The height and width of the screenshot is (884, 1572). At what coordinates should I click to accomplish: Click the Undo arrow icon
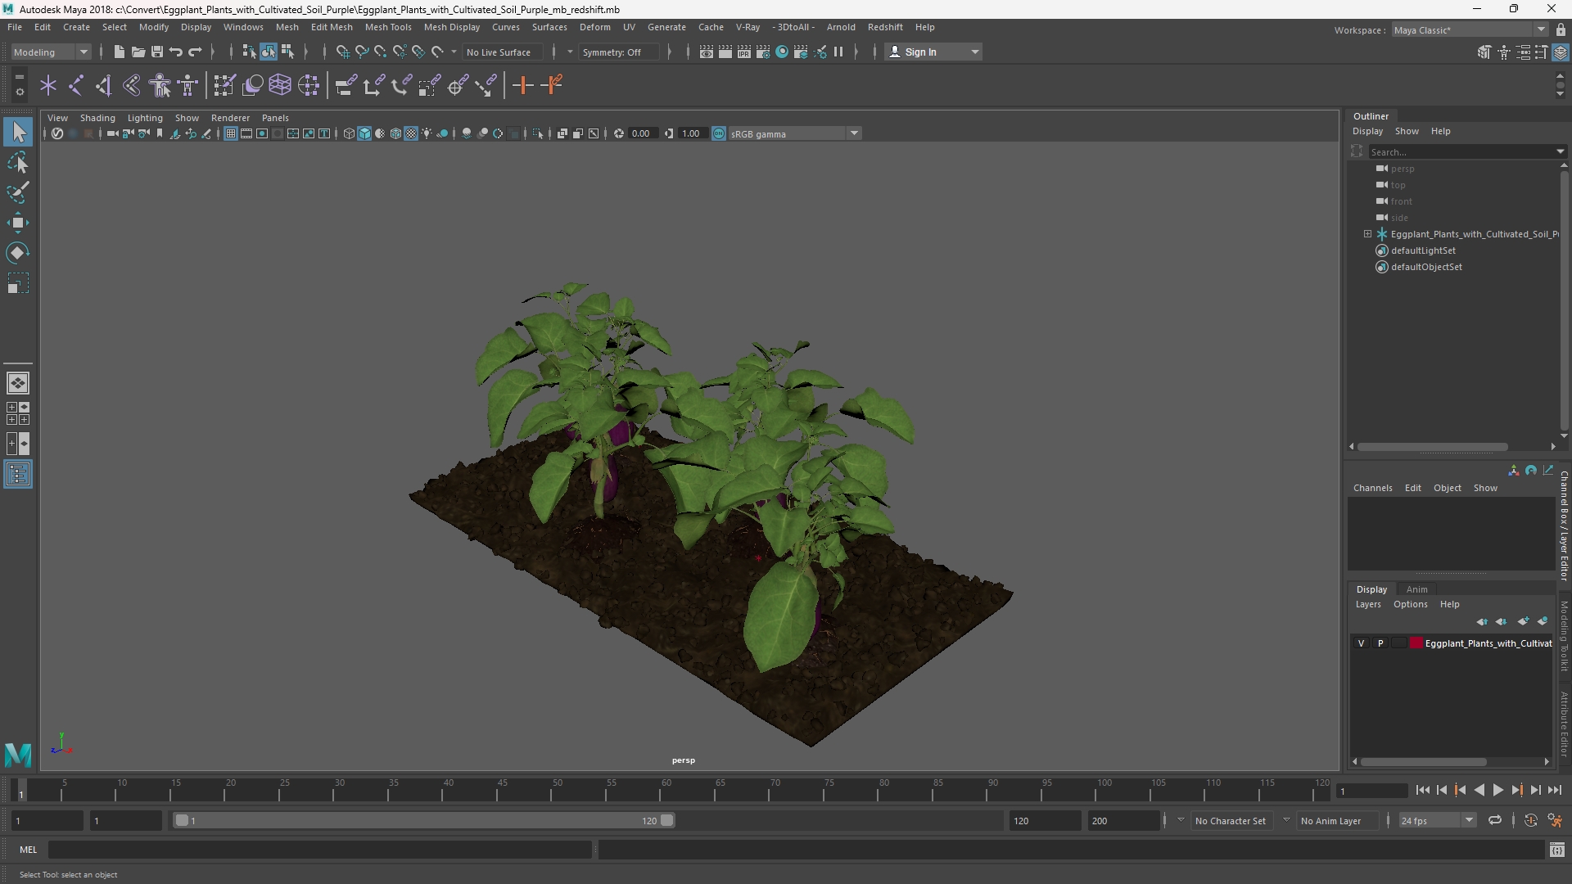point(176,52)
